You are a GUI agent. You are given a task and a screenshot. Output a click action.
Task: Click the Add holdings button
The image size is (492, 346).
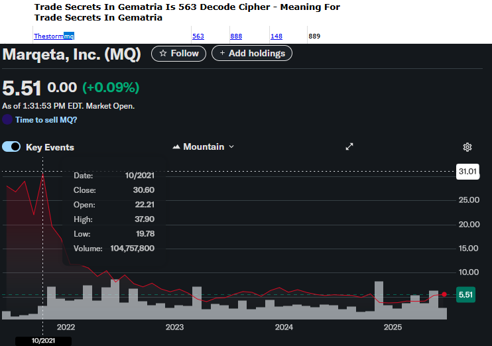[x=252, y=53]
